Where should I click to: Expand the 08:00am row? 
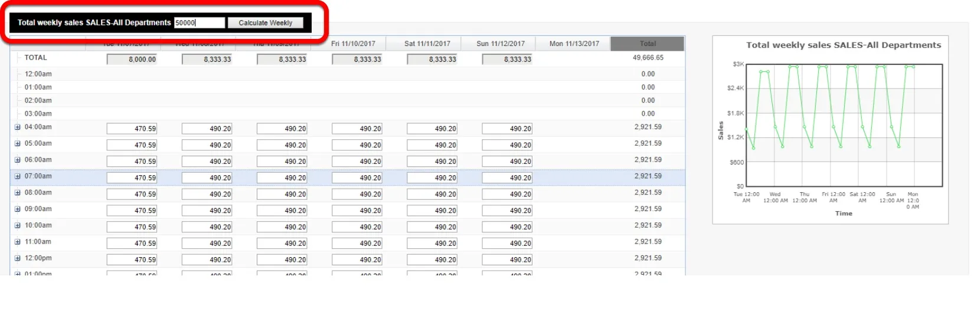(17, 193)
